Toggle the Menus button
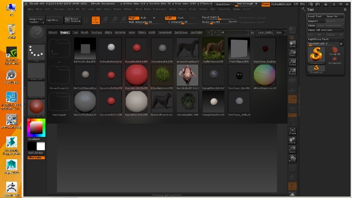Screen dimensions: 352x198 tap(265, 4)
